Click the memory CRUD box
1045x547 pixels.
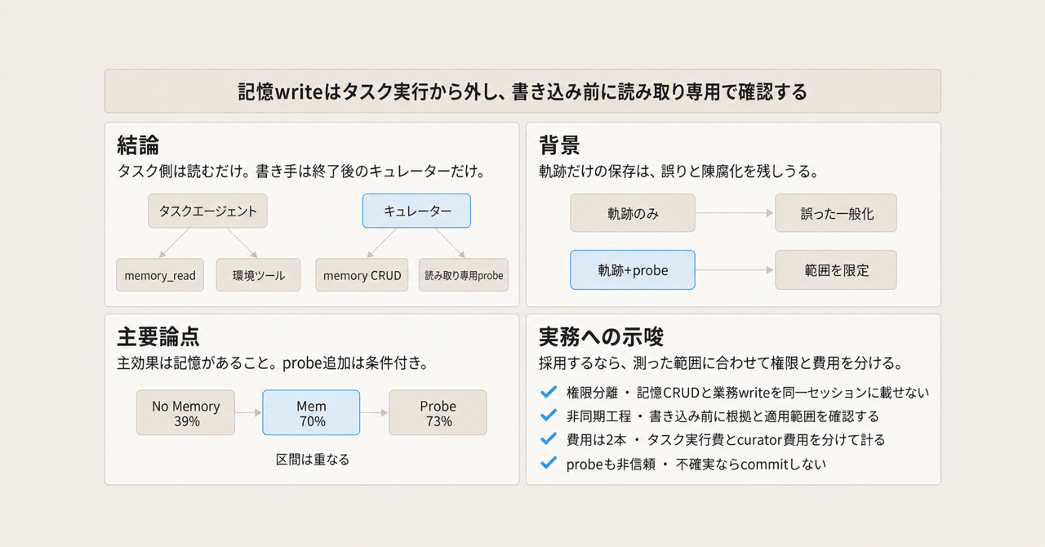tap(362, 275)
